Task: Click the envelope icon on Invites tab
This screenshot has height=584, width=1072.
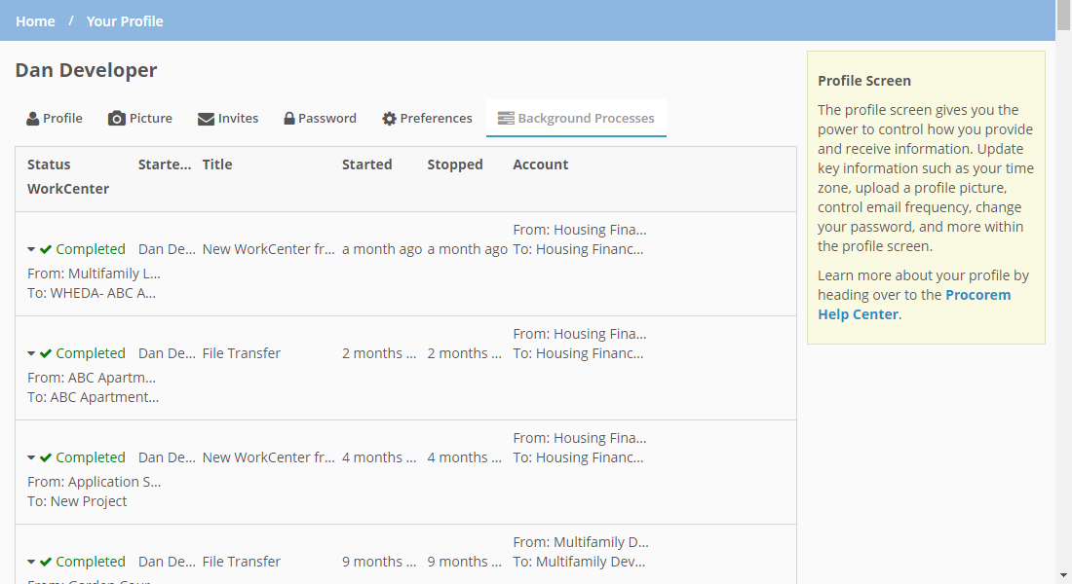Action: tap(206, 119)
